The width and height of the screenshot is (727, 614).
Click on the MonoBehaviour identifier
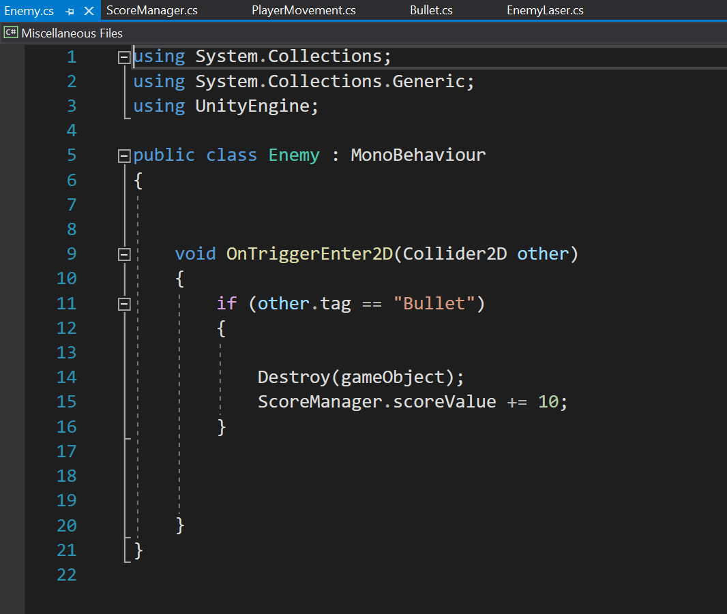point(418,155)
